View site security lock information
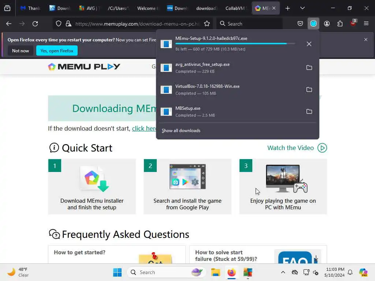The width and height of the screenshot is (375, 281). click(x=68, y=24)
